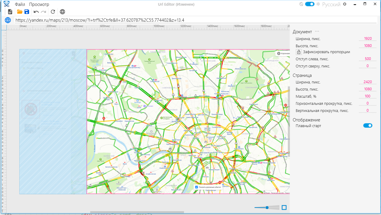Toggle the "Зафиксировать пропорции" lock button
381x215 pixels.
pyautogui.click(x=299, y=52)
